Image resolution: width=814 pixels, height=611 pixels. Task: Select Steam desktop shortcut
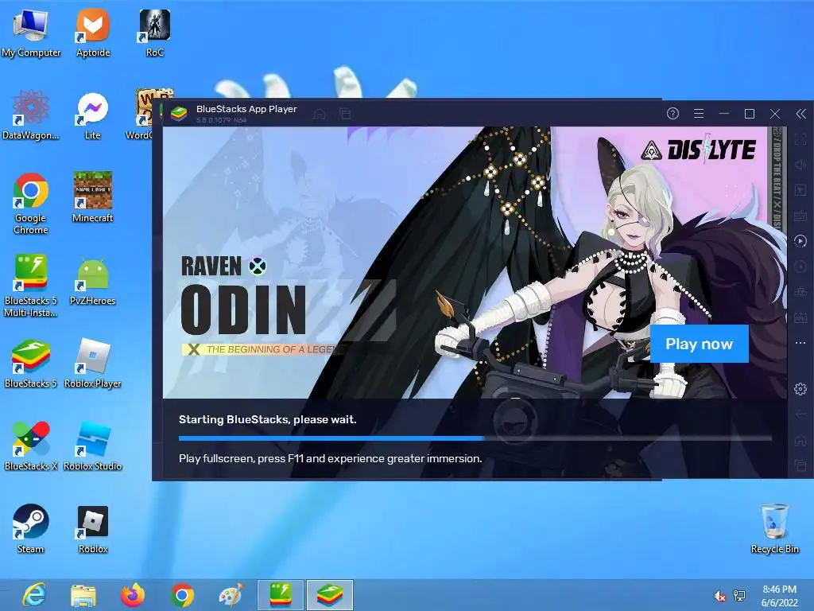tap(31, 528)
